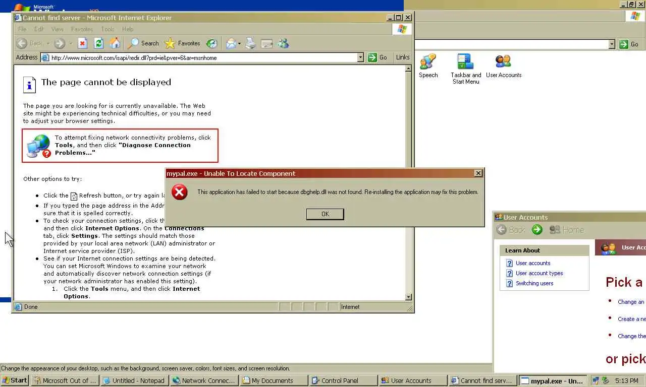Click the Learn About panel header
The height and width of the screenshot is (387, 646).
[544, 250]
